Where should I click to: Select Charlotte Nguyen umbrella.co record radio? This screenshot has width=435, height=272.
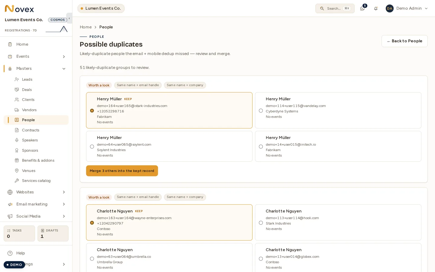click(x=92, y=259)
